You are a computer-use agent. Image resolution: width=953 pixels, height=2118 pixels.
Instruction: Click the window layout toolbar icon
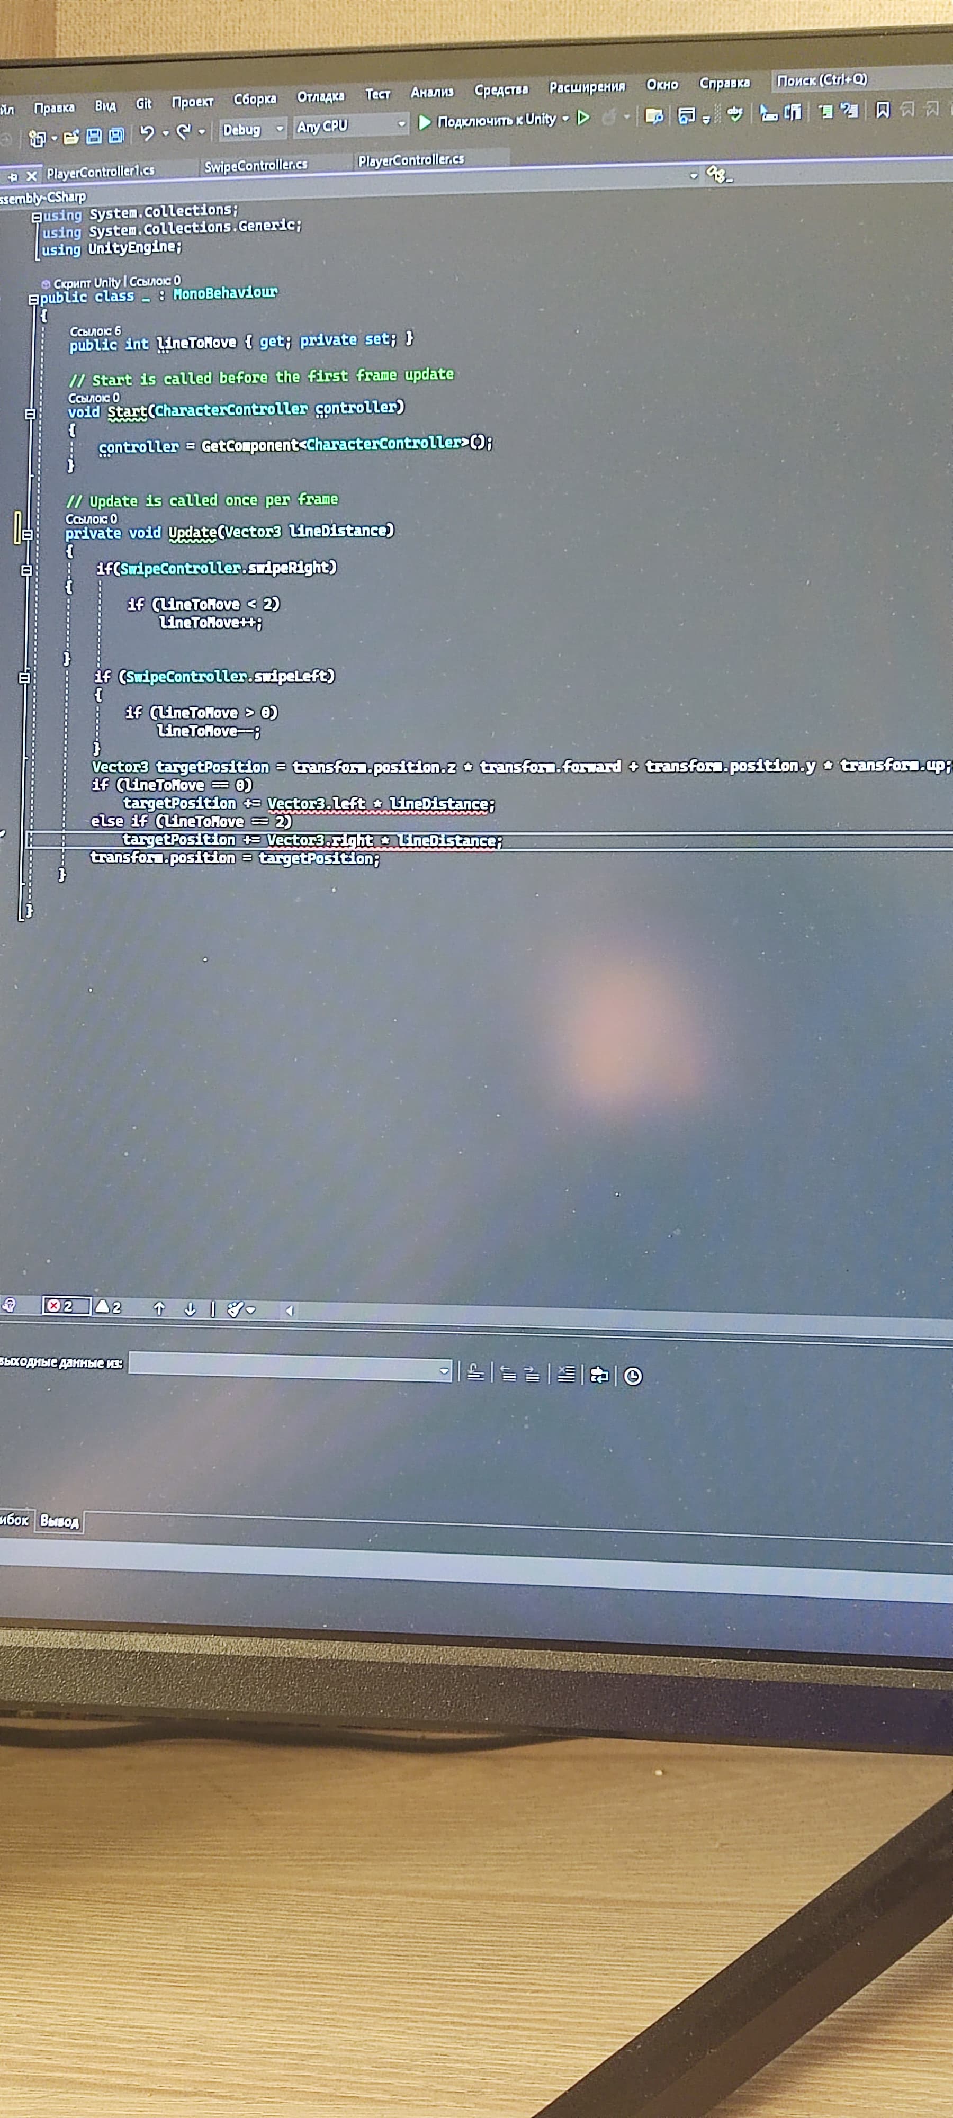tap(687, 115)
